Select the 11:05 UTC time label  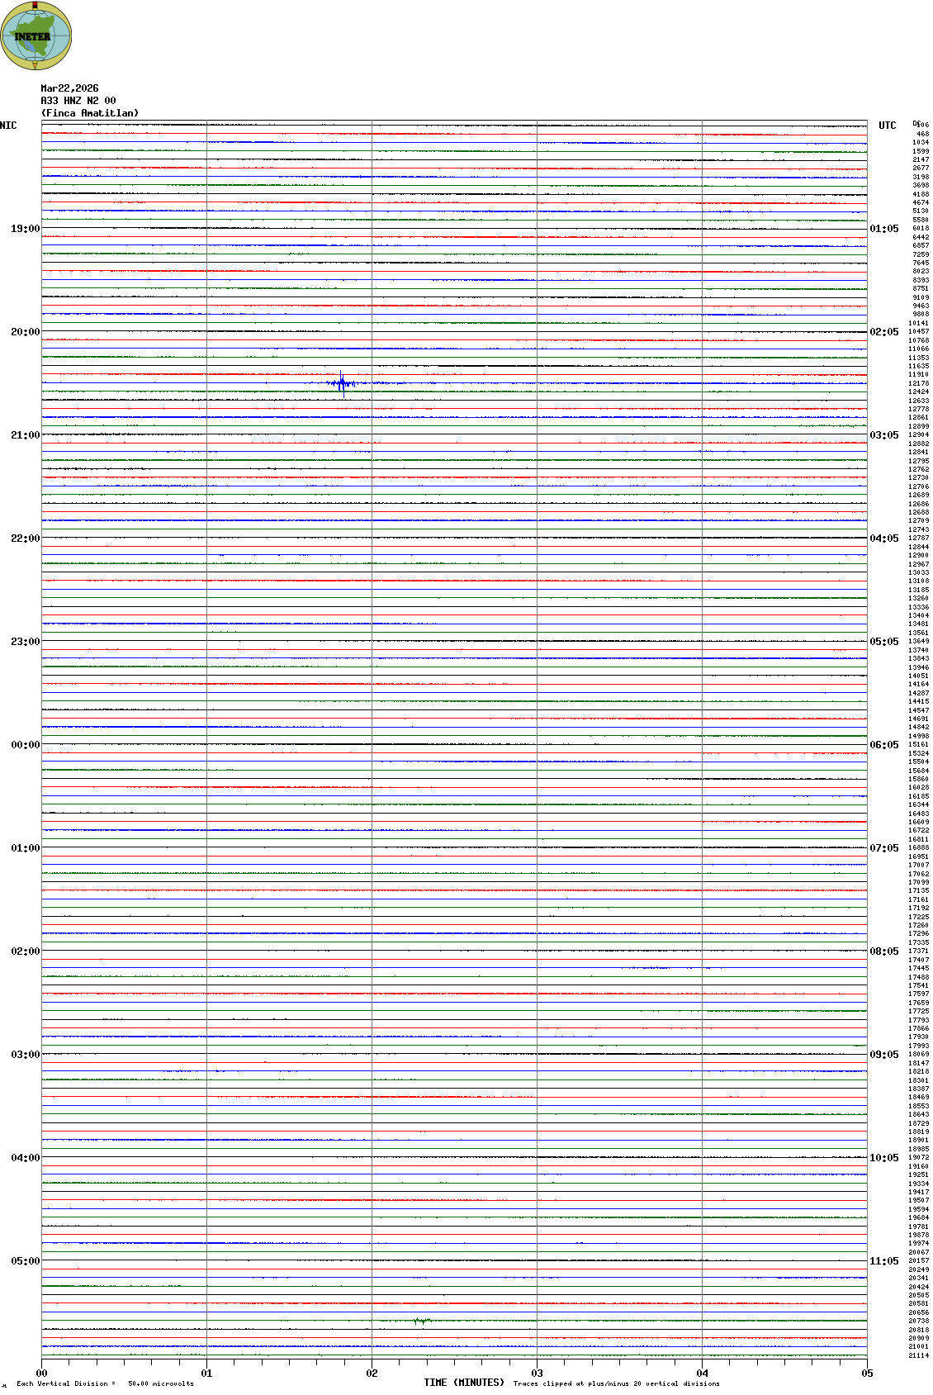pos(884,1261)
